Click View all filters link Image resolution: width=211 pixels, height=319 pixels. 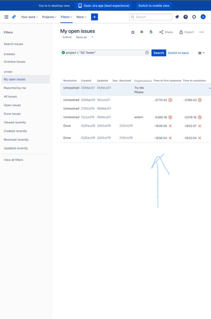13,160
